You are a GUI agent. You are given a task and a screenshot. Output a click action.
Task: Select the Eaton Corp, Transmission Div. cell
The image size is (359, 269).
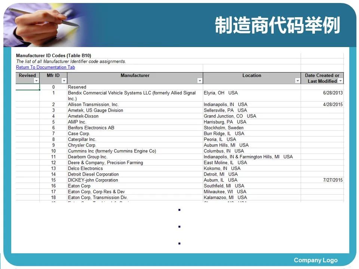click(x=135, y=197)
